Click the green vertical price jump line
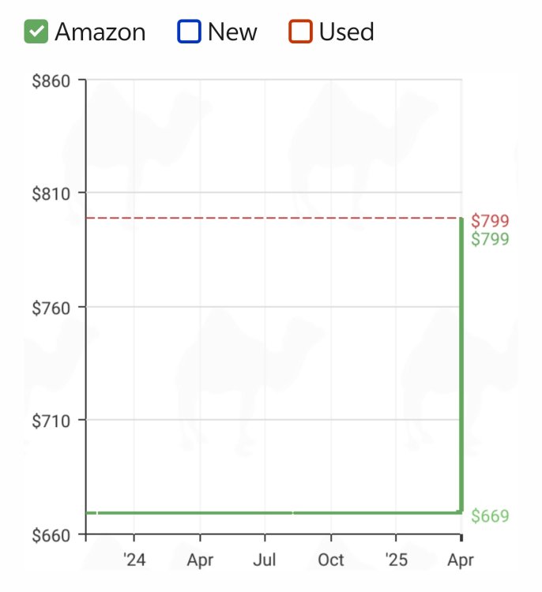 click(461, 363)
